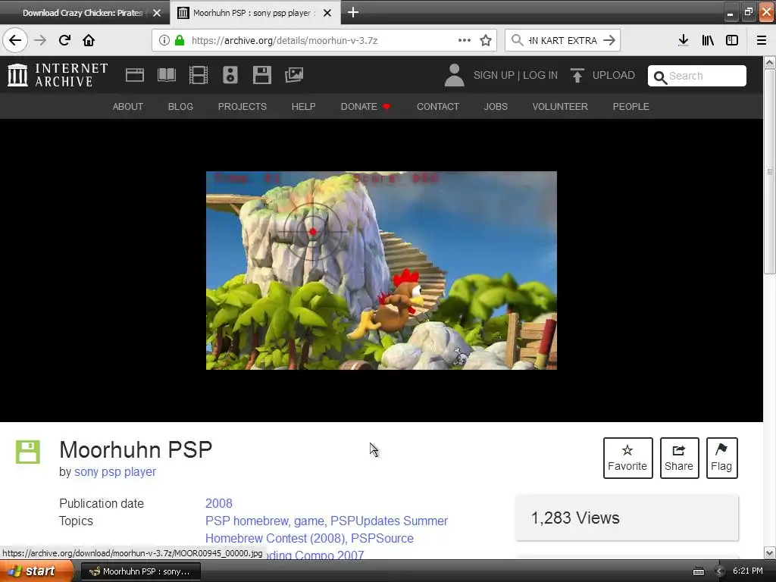Click the PSP homebrew topic link
Viewport: 776px width, 582px height.
246,521
